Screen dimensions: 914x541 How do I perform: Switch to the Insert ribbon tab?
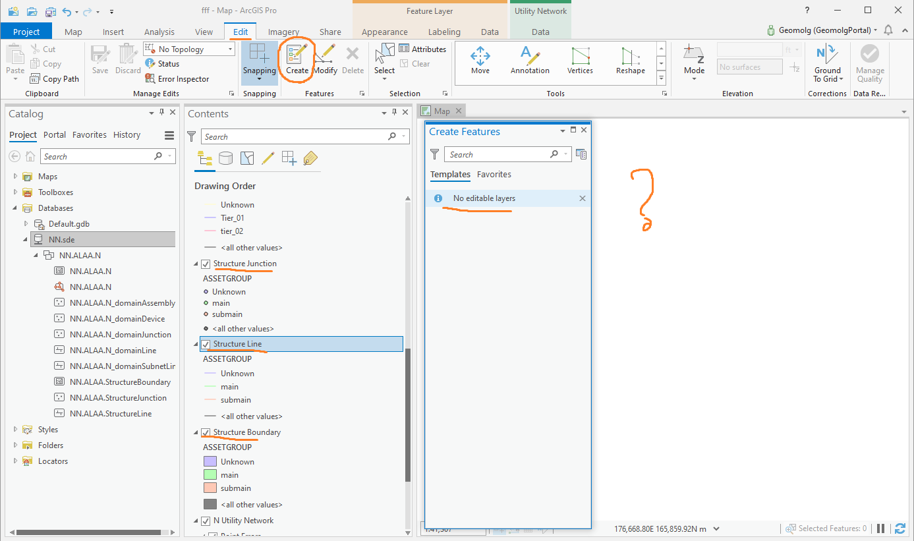[113, 32]
